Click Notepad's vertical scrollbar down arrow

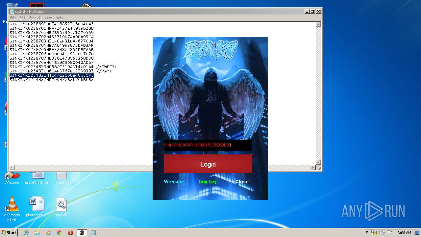pyautogui.click(x=318, y=162)
